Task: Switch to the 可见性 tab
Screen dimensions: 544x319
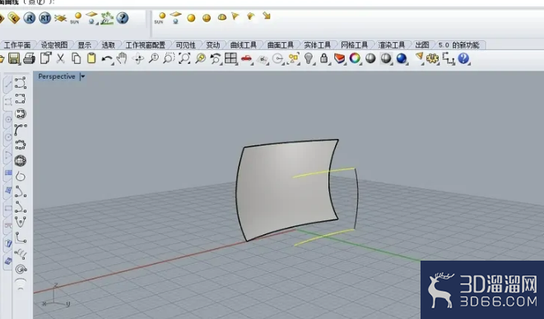Action: (x=186, y=45)
